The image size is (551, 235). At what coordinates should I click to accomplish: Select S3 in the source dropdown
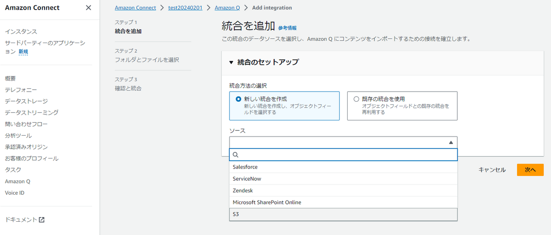click(236, 214)
